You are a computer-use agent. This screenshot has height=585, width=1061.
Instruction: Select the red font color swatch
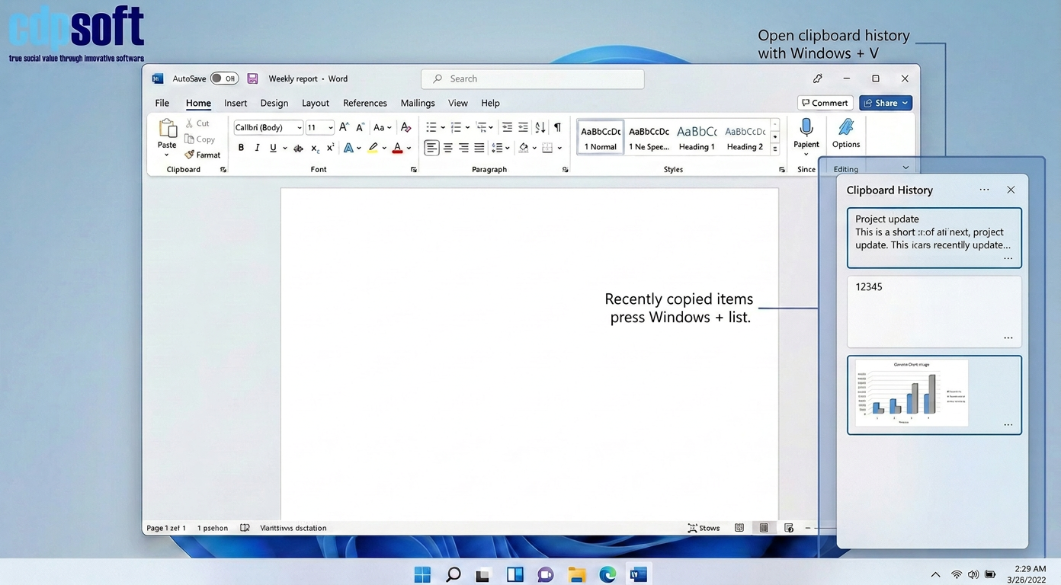pos(397,148)
